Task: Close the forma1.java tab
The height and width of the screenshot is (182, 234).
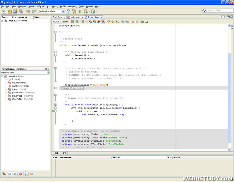Action: click(102, 17)
